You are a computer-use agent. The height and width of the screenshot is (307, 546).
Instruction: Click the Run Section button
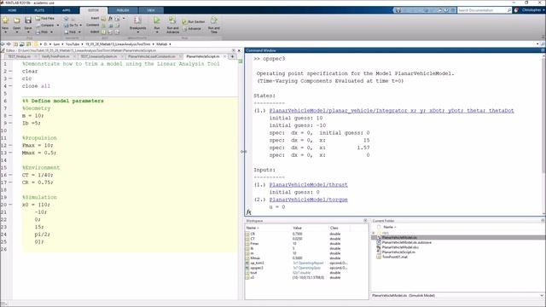click(x=194, y=21)
